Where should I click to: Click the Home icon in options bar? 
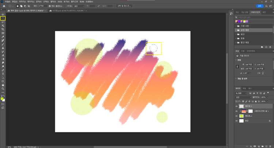pos(4,6)
